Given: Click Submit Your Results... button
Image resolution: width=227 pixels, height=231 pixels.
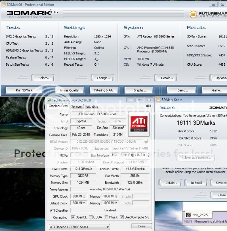Looking at the screenshot, I should point(196,158).
